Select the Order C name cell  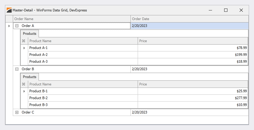pos(72,112)
